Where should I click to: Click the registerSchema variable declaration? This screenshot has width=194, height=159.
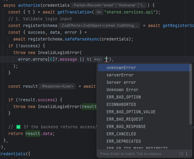tap(40, 25)
